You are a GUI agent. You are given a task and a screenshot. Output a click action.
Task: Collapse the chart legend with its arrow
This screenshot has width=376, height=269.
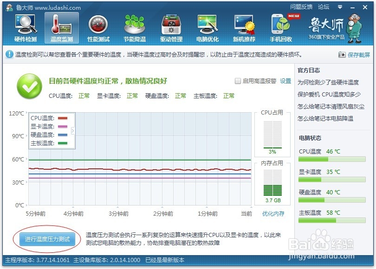tap(73, 130)
